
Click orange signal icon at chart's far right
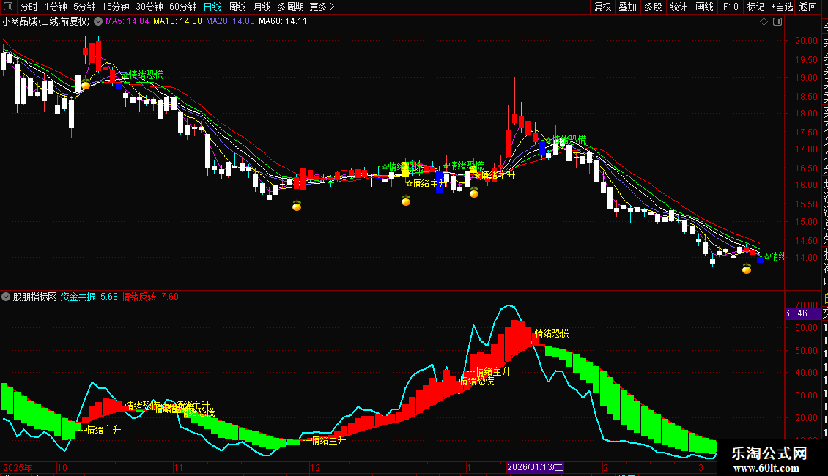click(747, 269)
